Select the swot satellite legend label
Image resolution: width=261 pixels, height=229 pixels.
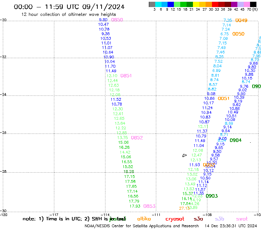click(x=242, y=219)
